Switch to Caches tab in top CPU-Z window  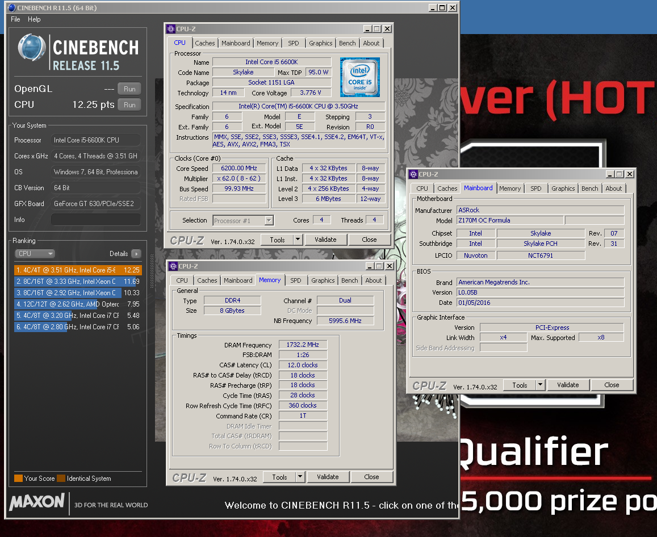click(x=205, y=43)
